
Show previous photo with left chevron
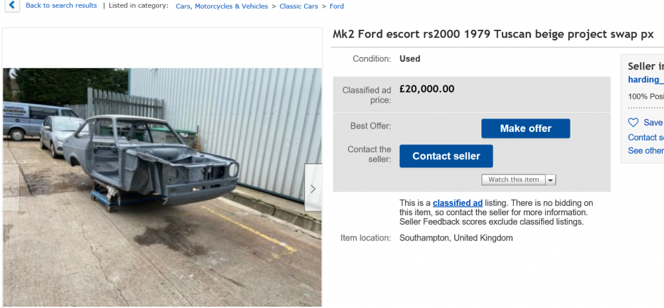11,188
